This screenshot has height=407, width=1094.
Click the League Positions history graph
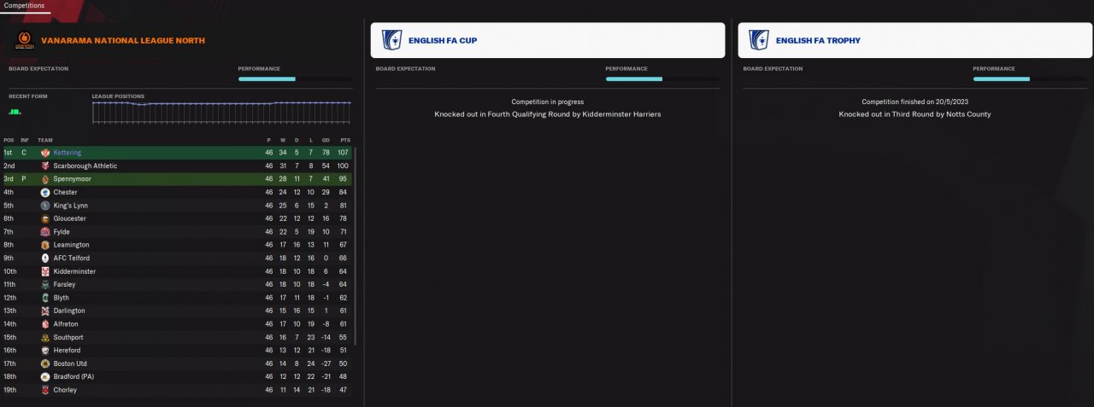[221, 112]
